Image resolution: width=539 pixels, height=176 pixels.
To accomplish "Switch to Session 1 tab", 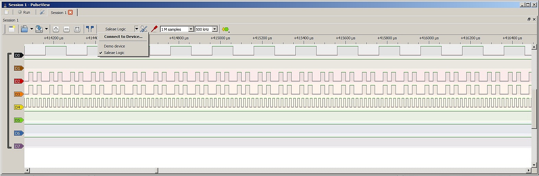I will point(58,13).
